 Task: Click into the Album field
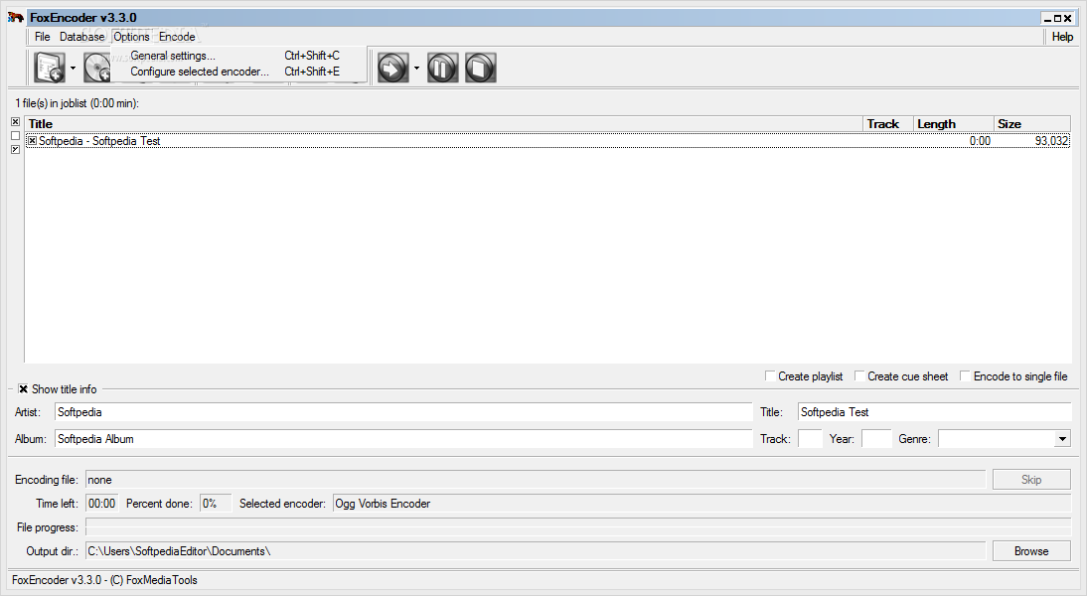pyautogui.click(x=403, y=439)
